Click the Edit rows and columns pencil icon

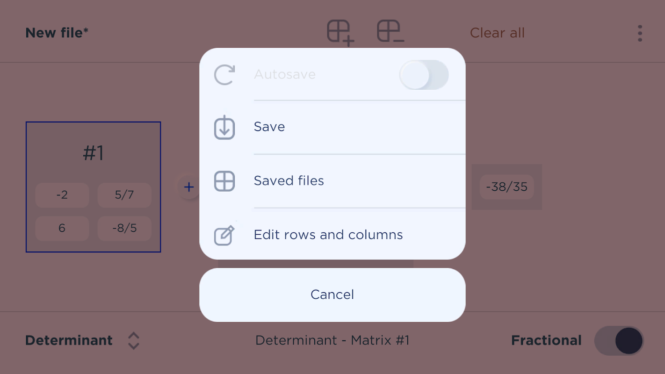click(x=224, y=235)
